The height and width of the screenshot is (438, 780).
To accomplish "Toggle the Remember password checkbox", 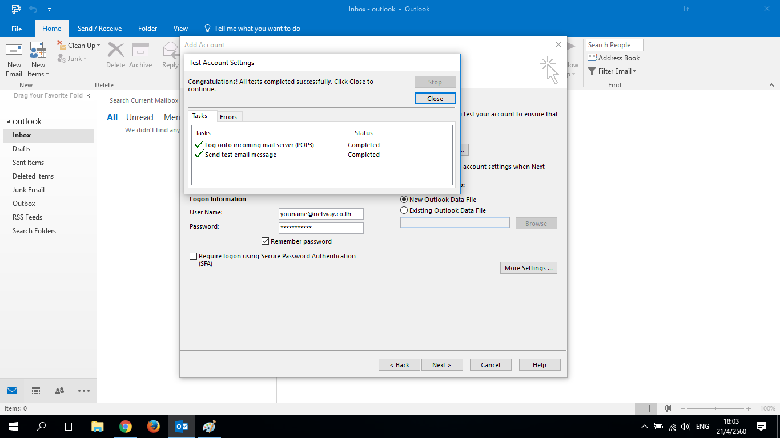I will point(266,241).
